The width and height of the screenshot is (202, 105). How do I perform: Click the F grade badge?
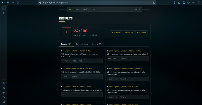point(66,32)
